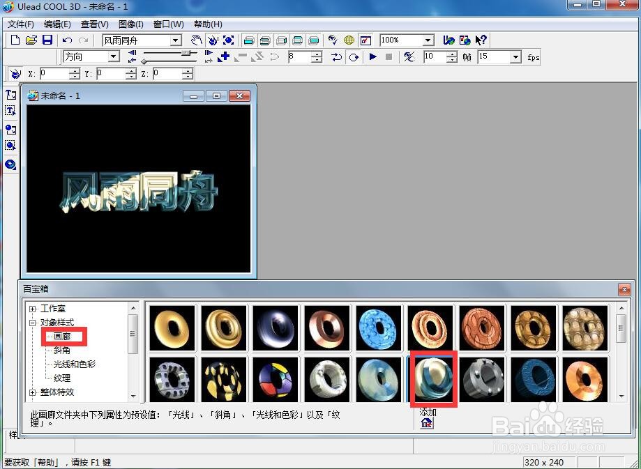Click the Z coordinate input field

(167, 74)
